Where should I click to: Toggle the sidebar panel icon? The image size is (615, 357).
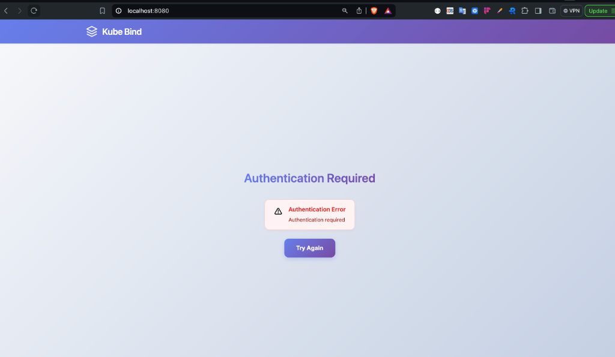coord(537,10)
